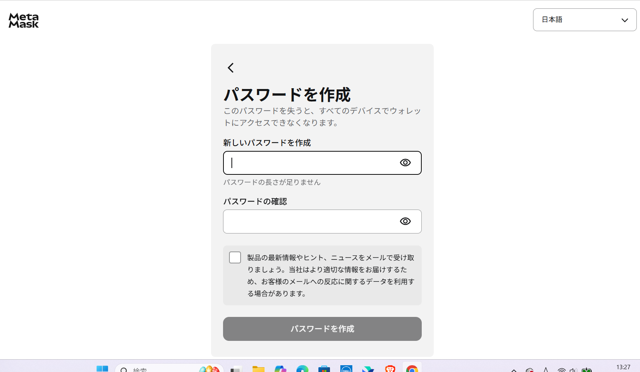Click the MetaMask logo
This screenshot has height=372, width=640.
(23, 21)
